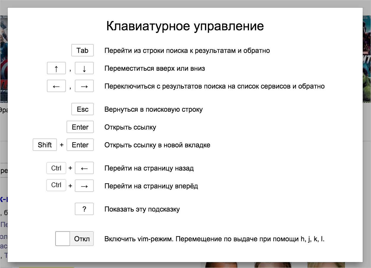371x268 pixels.
Task: Click right arrow key in 'страницу вперёд' row
Action: pos(84,186)
